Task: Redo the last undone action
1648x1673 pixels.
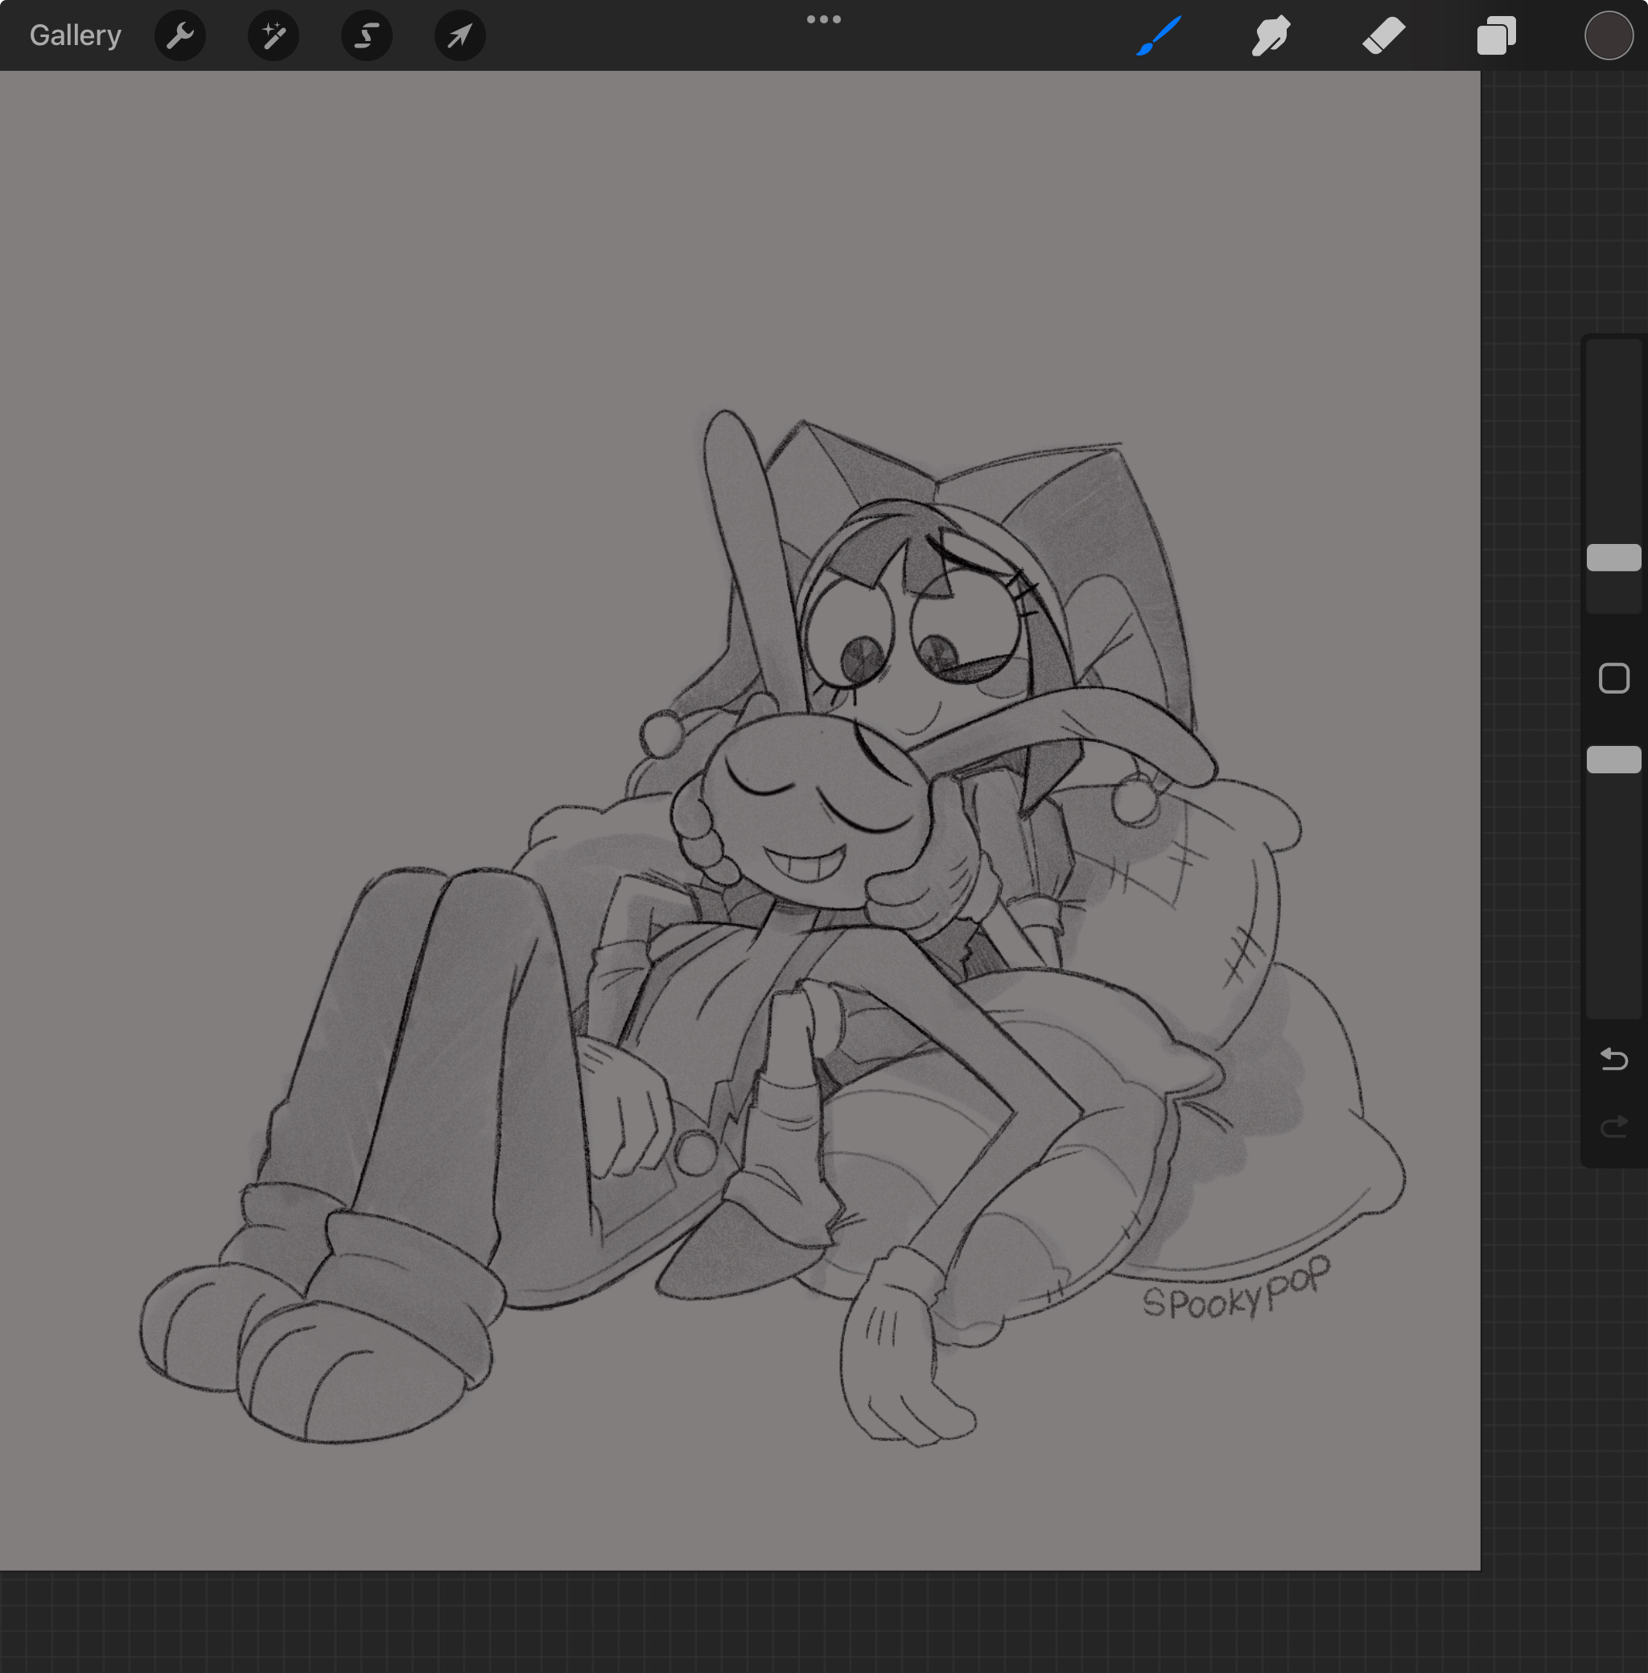Action: 1614,1126
